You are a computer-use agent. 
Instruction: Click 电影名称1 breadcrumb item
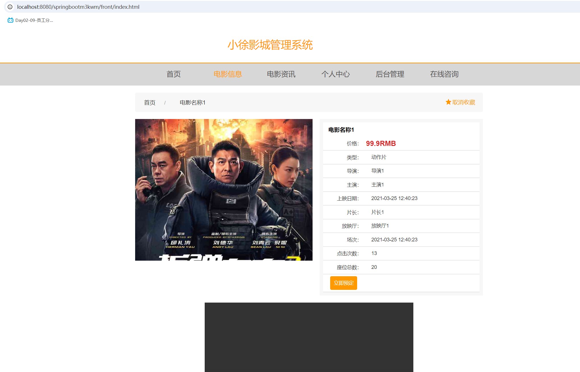point(192,103)
